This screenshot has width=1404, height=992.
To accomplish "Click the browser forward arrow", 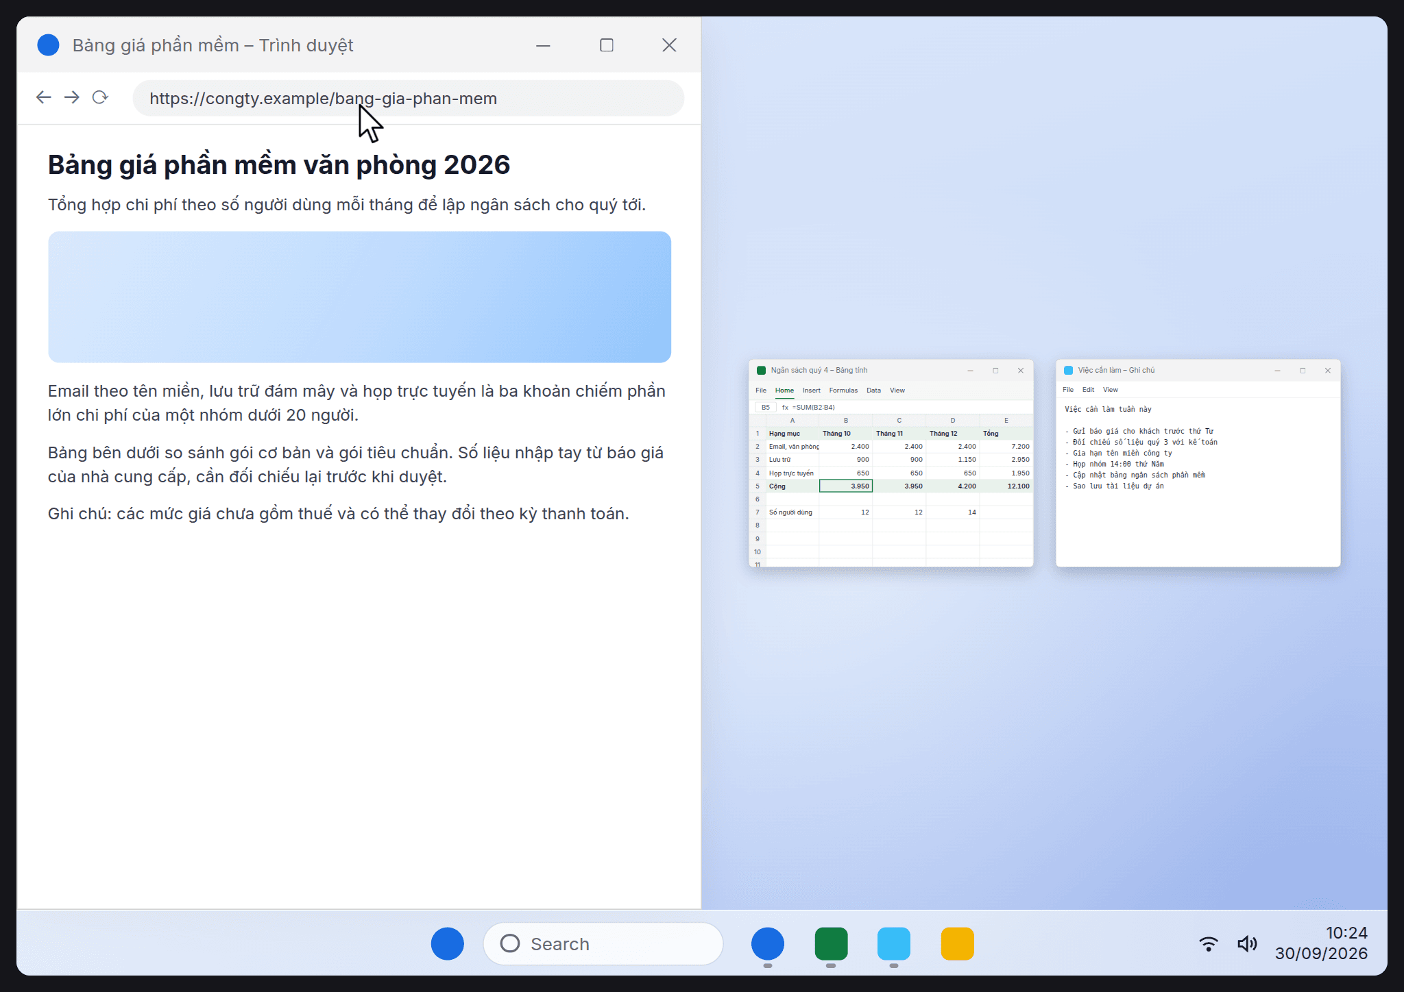I will 72,97.
